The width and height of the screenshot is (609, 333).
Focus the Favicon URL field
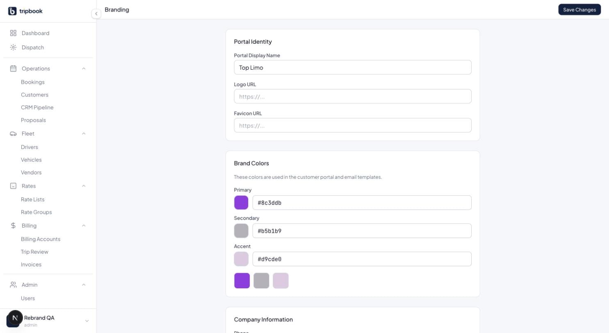[353, 125]
